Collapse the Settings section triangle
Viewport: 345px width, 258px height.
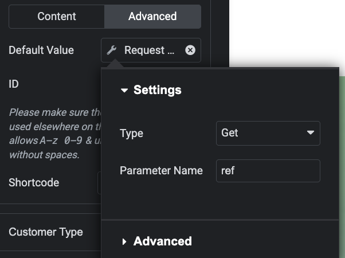click(124, 90)
